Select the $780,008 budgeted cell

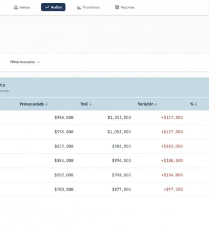(64, 189)
